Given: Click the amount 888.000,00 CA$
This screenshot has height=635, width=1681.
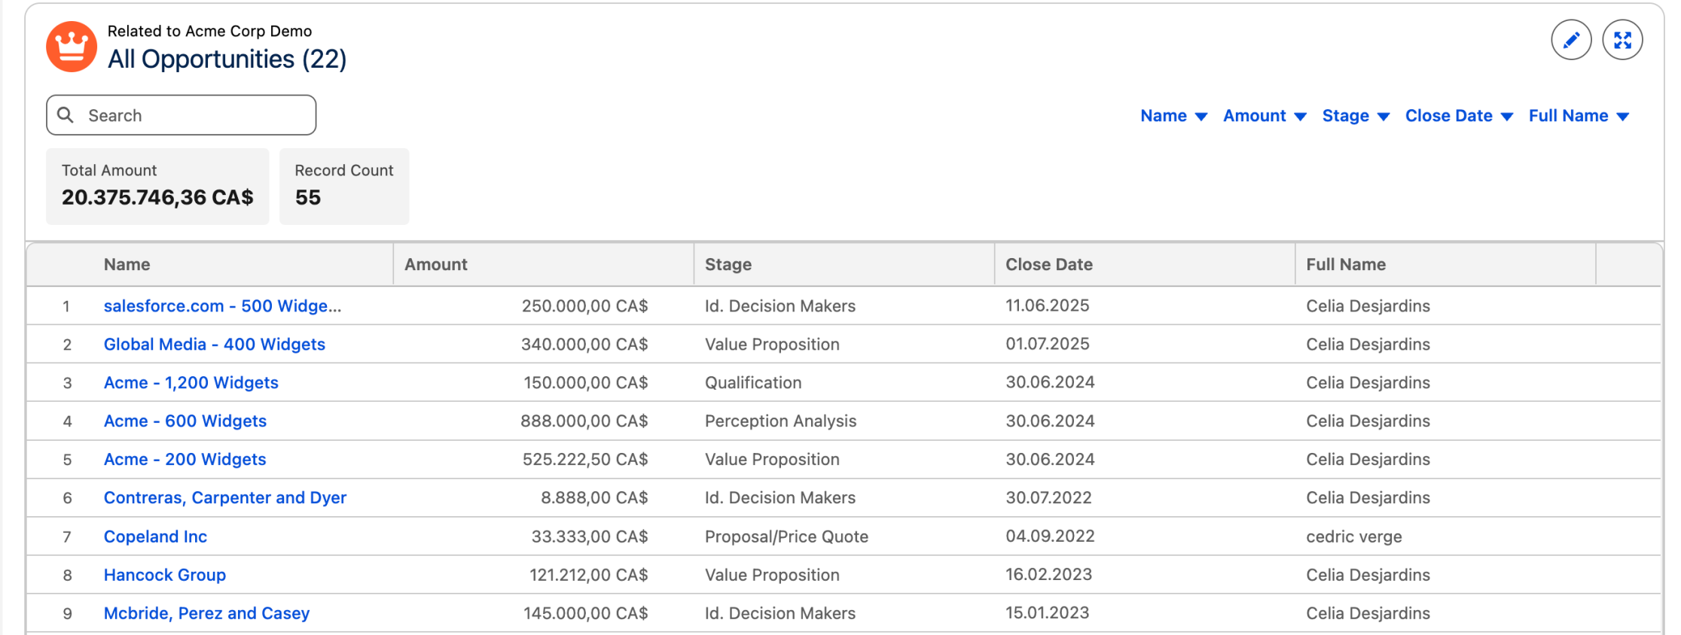Looking at the screenshot, I should coord(584,421).
